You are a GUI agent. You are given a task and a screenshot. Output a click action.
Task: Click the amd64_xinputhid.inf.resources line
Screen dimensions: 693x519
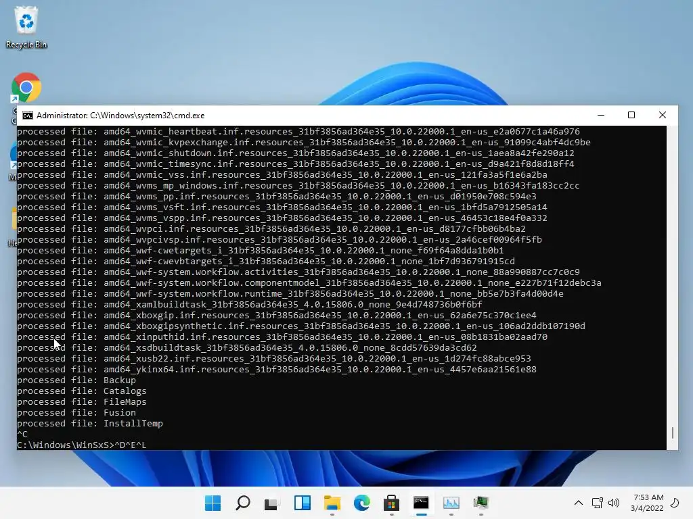tap(282, 337)
